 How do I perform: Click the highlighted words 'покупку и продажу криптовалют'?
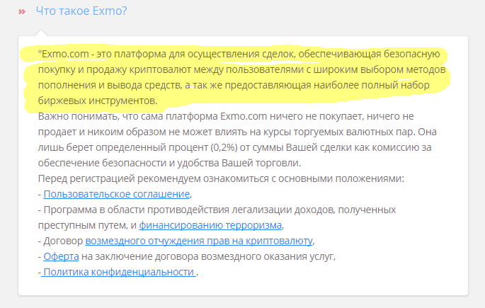click(x=115, y=69)
